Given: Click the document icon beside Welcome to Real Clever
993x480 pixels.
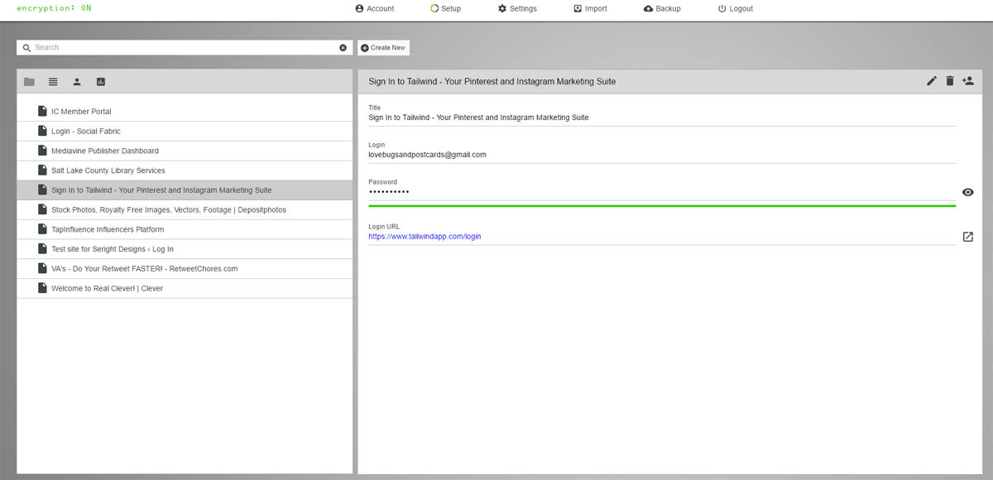Looking at the screenshot, I should pos(42,289).
